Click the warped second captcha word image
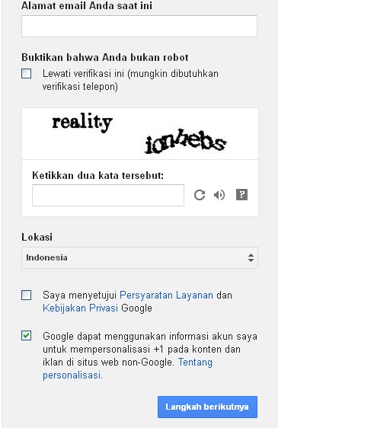 coord(185,141)
